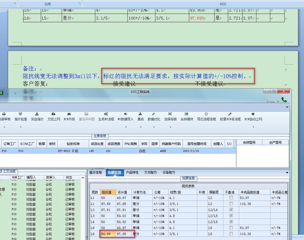Open the 产品特性 tab
Screen dimensions: 304x240
(x=132, y=172)
